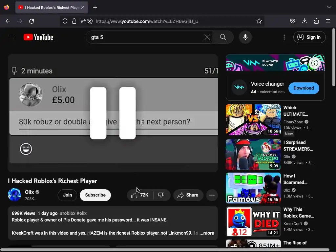Open the Olix channel name link
Viewport: 336px width, 252px height.
[29, 192]
